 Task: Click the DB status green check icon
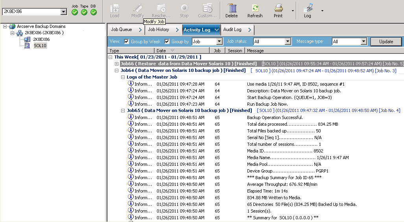(x=93, y=12)
